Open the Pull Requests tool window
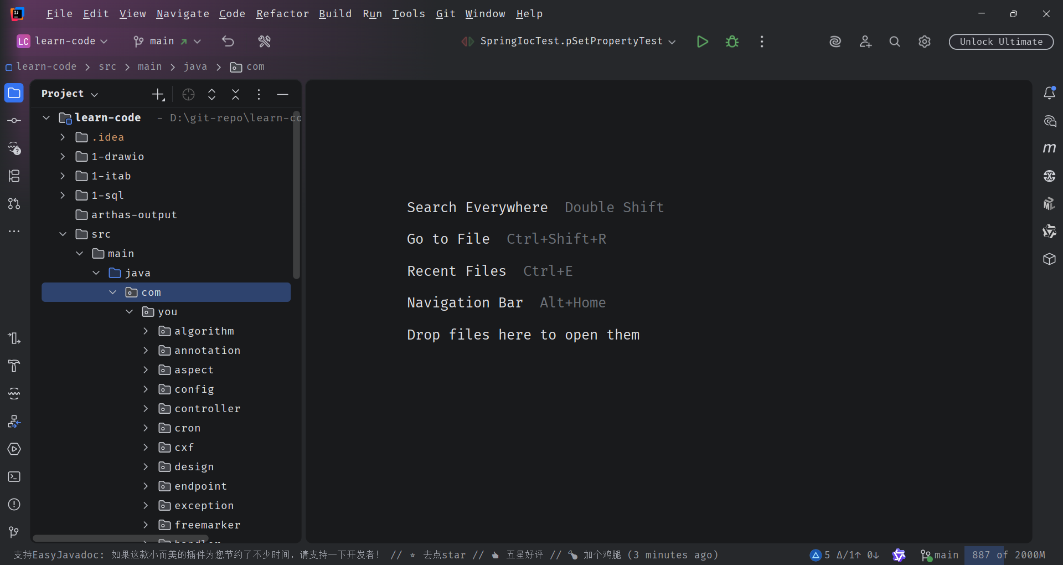Image resolution: width=1063 pixels, height=565 pixels. tap(14, 204)
